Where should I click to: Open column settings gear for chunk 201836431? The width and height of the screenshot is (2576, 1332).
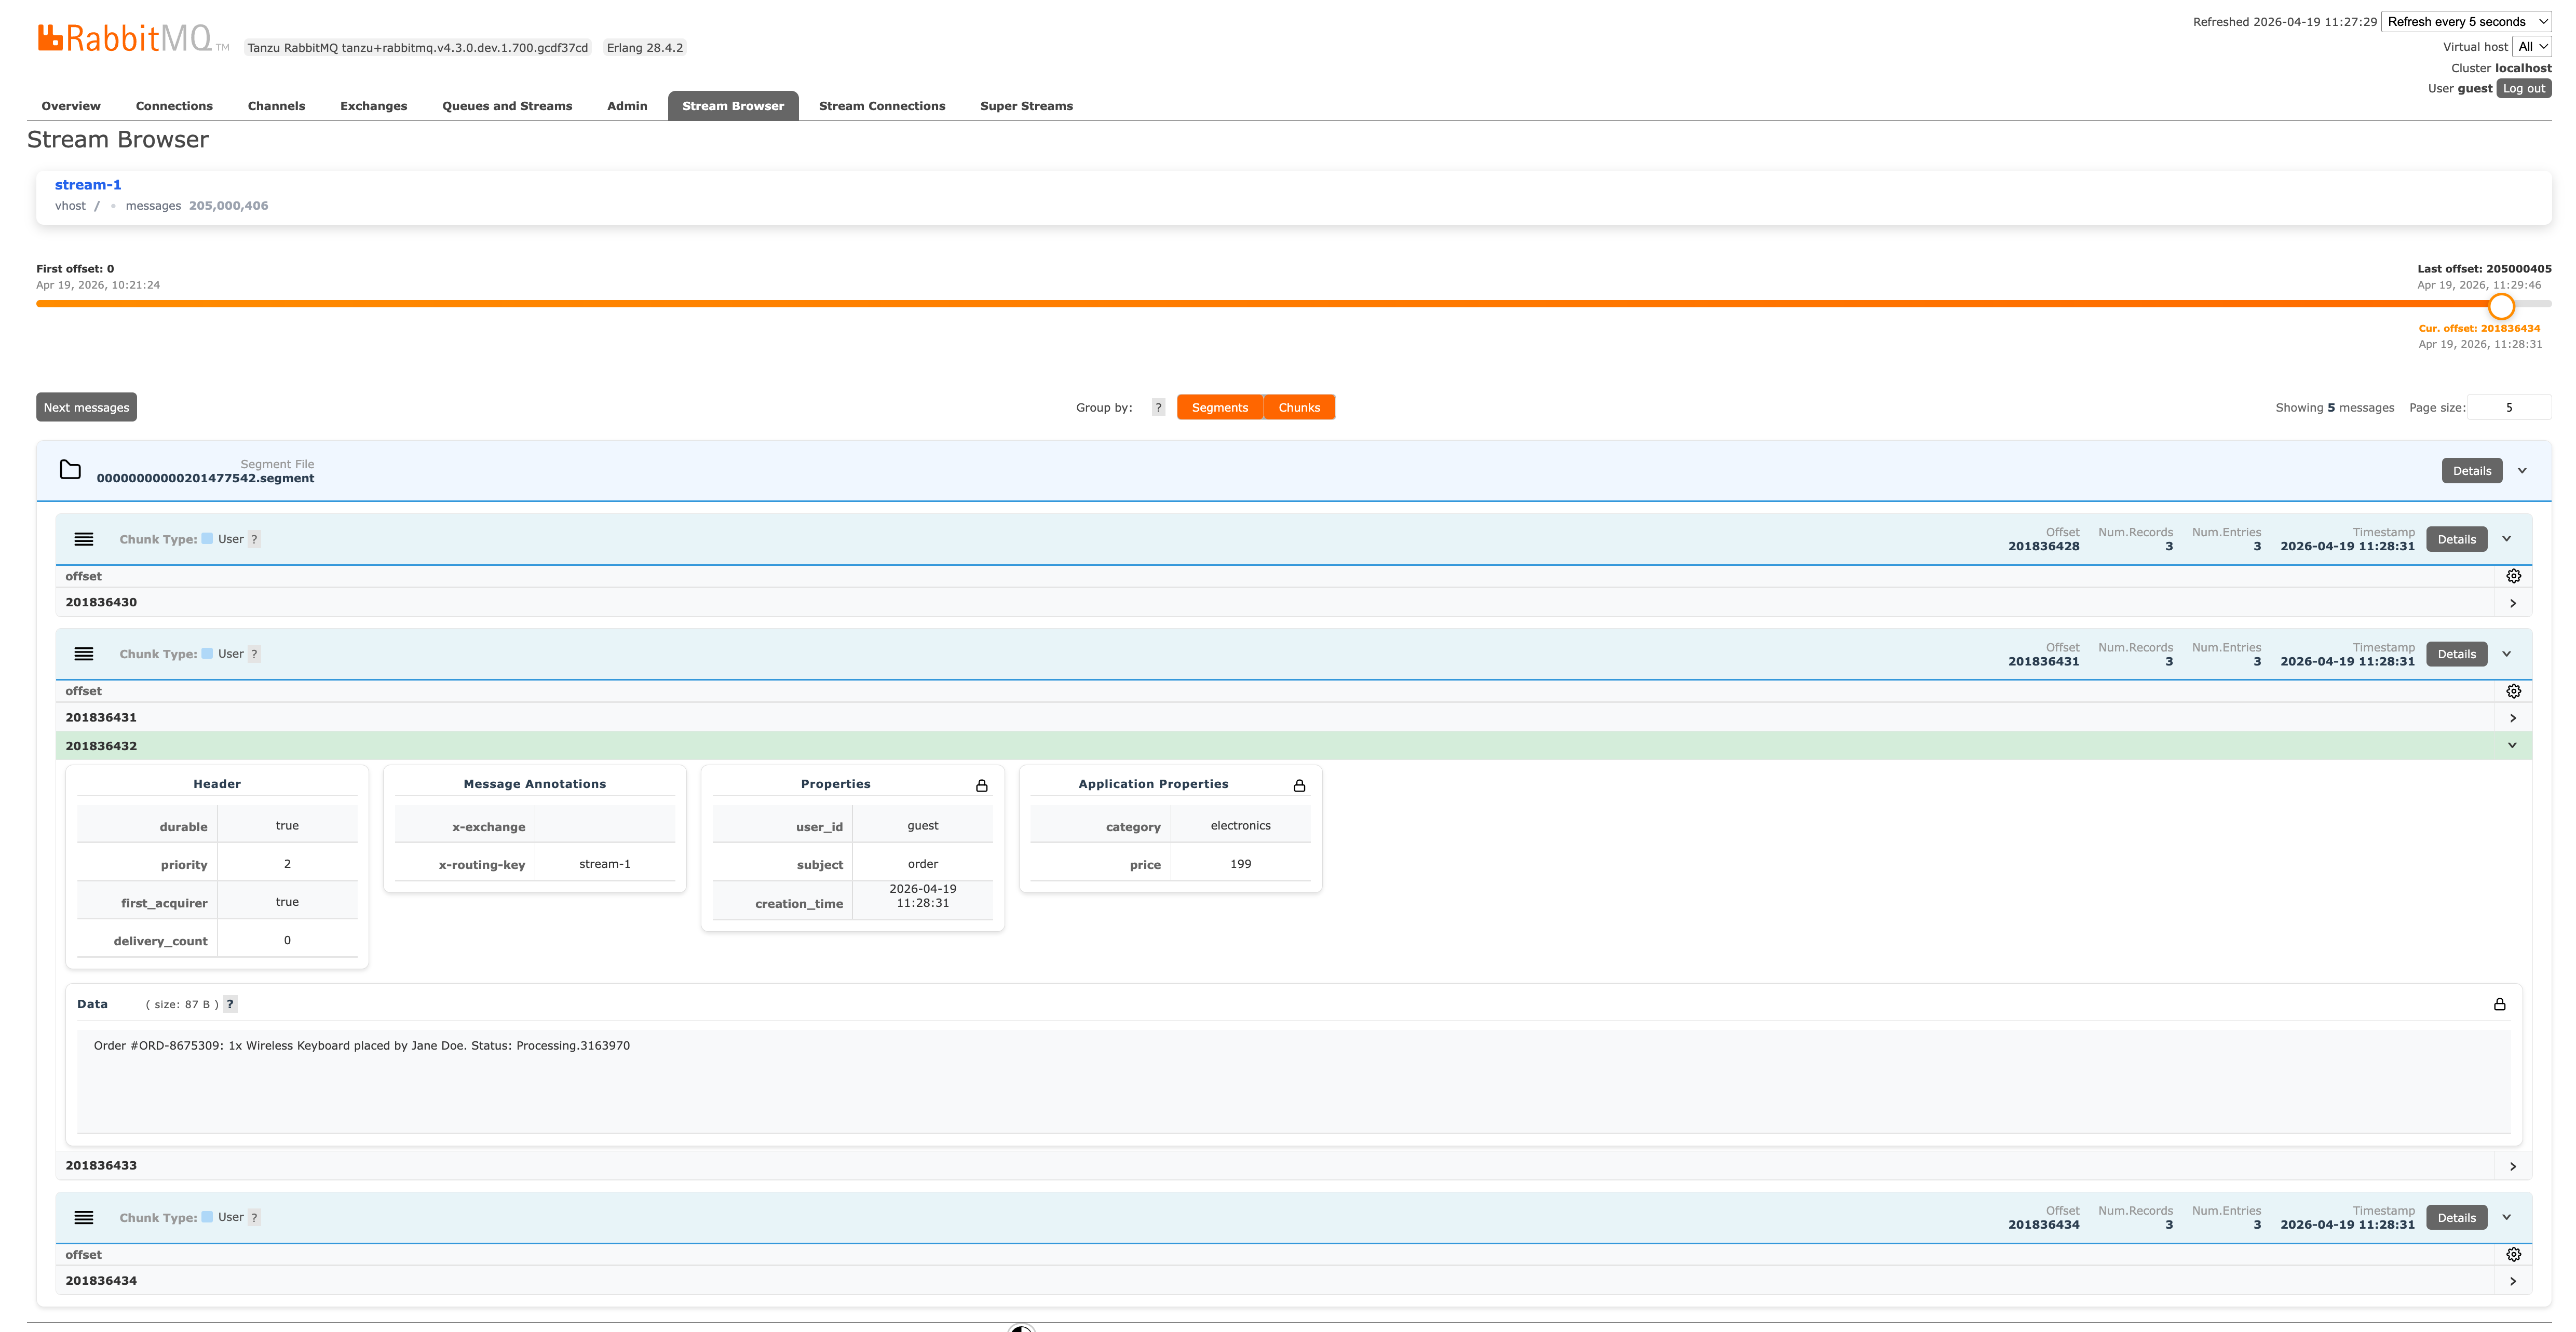pyautogui.click(x=2513, y=691)
